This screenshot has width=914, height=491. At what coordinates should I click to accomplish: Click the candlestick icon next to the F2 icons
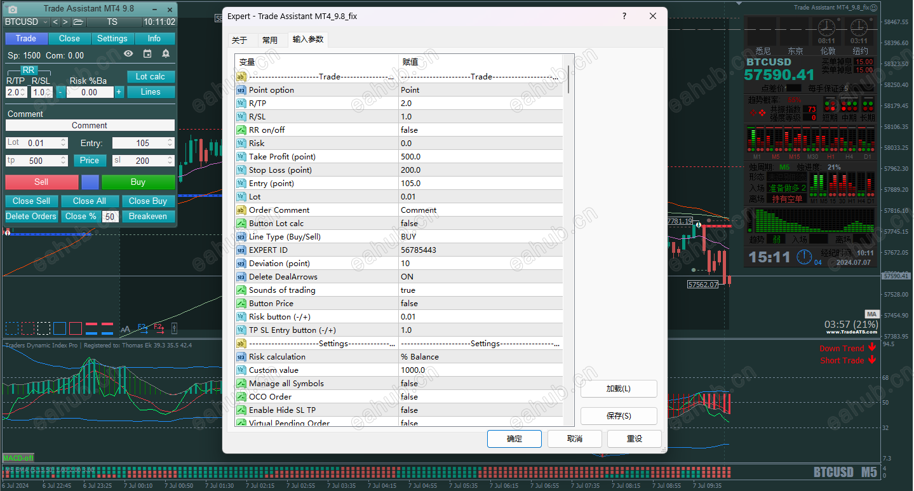click(174, 328)
